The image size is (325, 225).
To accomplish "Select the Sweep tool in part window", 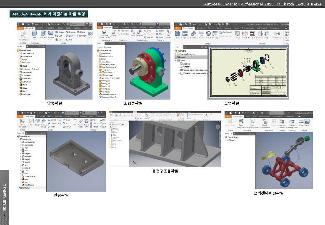I will click(x=60, y=32).
